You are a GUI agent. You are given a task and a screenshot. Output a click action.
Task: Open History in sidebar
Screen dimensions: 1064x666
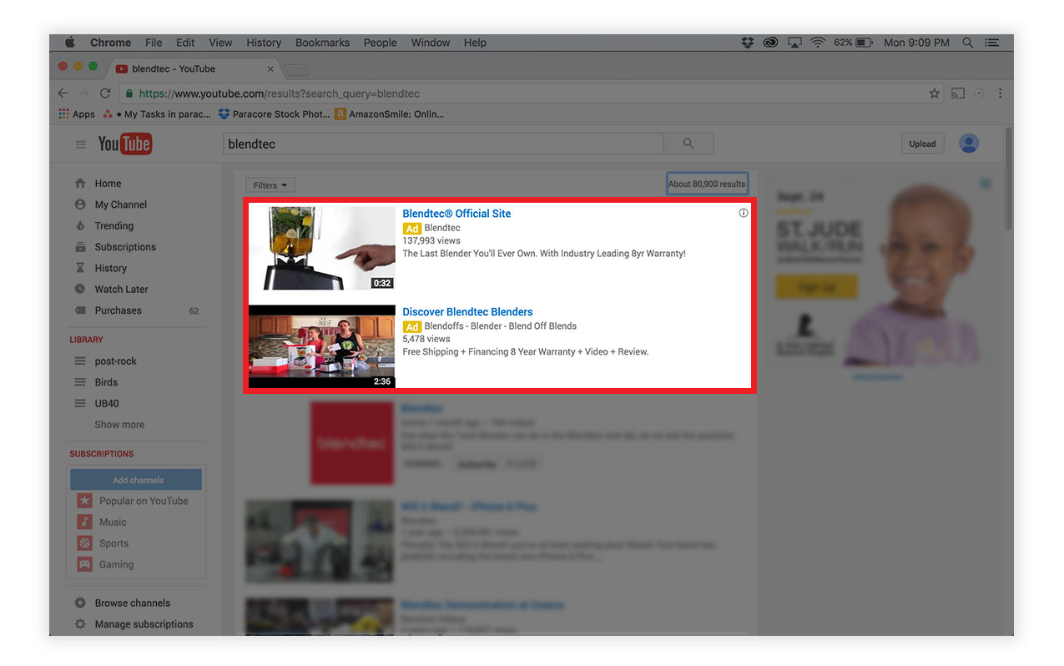110,268
